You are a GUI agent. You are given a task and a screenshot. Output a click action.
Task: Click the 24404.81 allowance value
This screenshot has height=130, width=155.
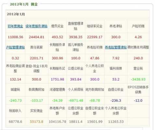coord(36,37)
